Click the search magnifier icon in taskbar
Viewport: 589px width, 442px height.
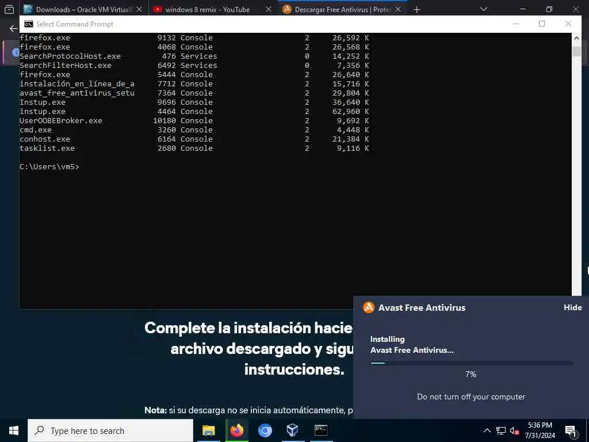click(39, 430)
